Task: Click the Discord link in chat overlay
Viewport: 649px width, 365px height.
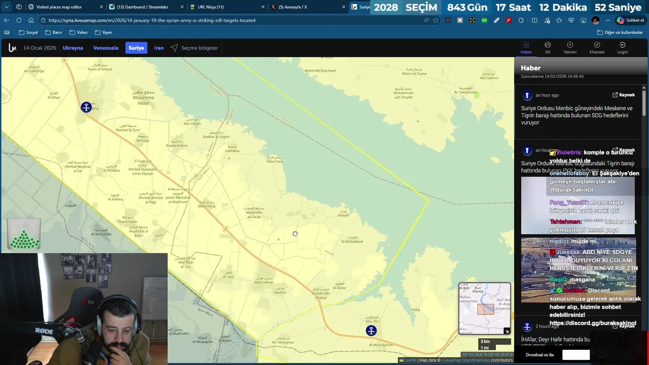Action: pos(593,323)
